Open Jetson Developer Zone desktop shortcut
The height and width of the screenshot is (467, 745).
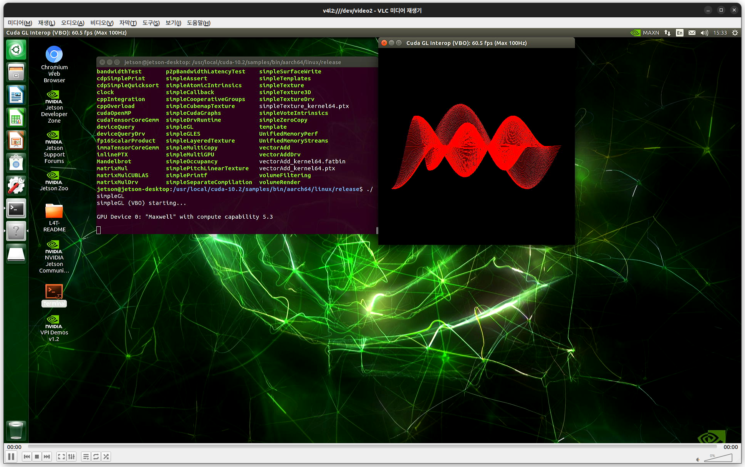pos(54,107)
